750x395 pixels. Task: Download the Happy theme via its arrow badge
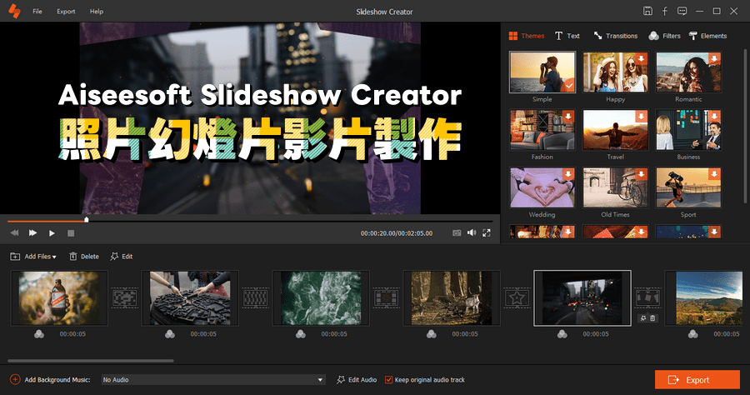click(x=642, y=59)
